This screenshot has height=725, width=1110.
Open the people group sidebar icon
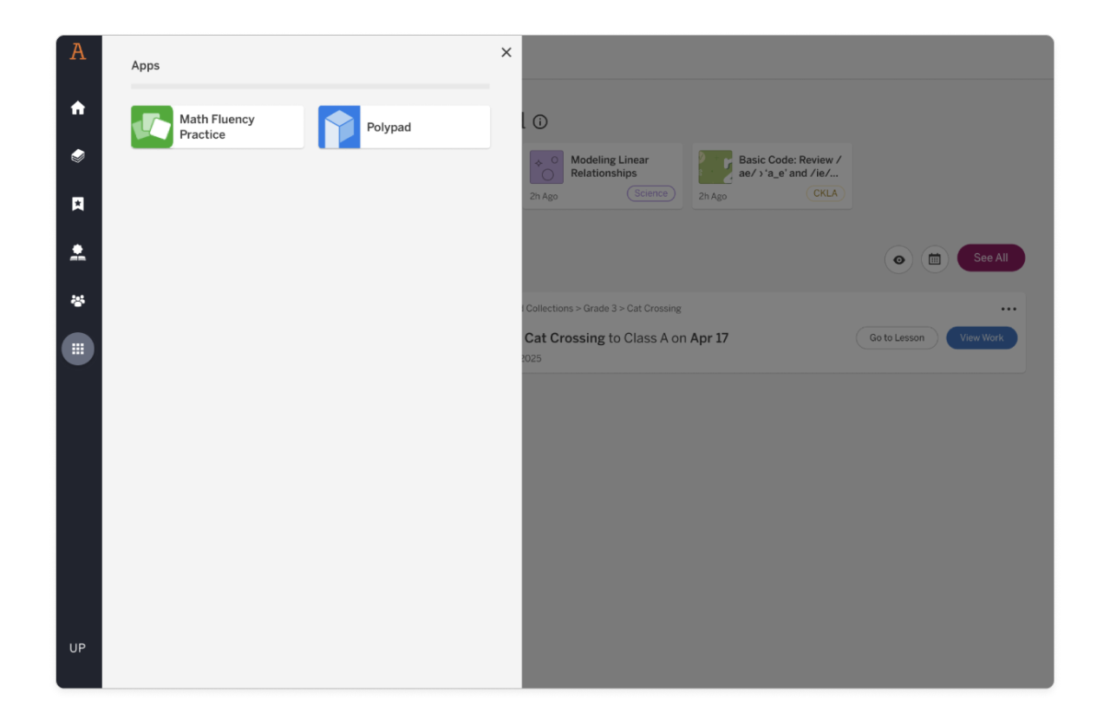point(78,301)
